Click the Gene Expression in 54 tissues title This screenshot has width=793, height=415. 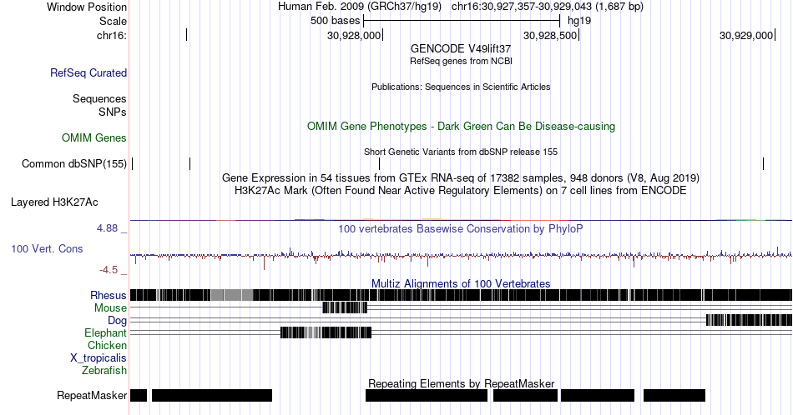461,177
